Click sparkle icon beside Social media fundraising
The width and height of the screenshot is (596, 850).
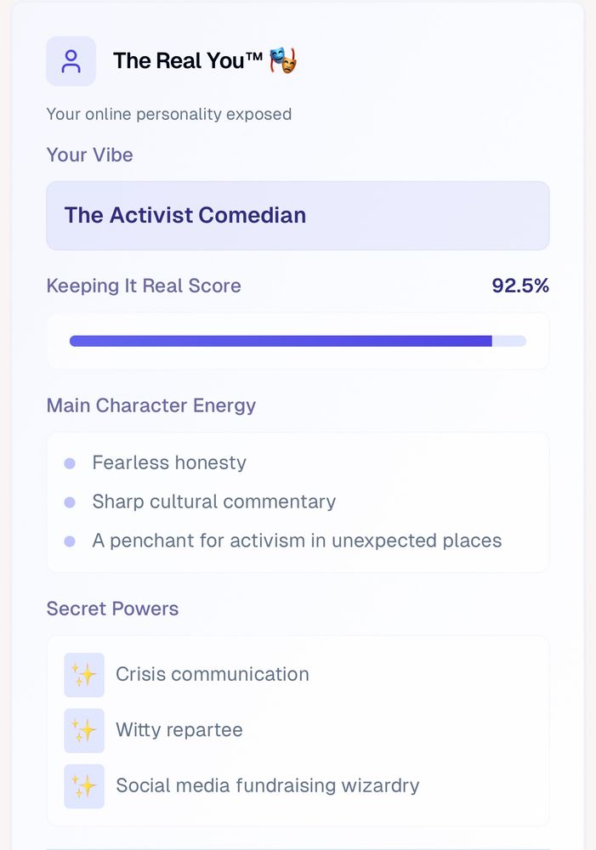coord(84,785)
